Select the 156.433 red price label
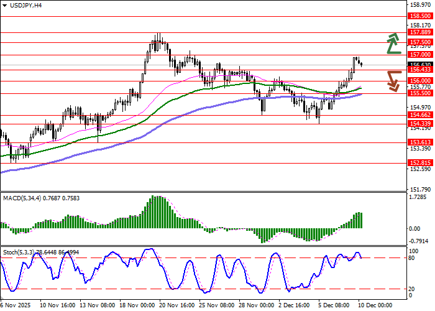The image size is (435, 311). (421, 70)
